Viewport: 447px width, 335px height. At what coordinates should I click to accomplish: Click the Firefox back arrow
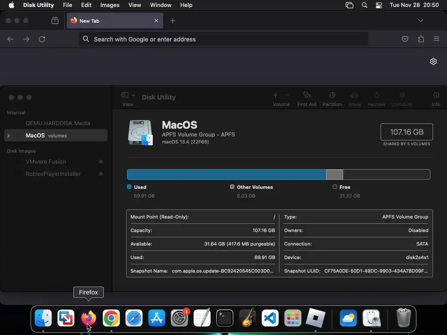point(10,39)
